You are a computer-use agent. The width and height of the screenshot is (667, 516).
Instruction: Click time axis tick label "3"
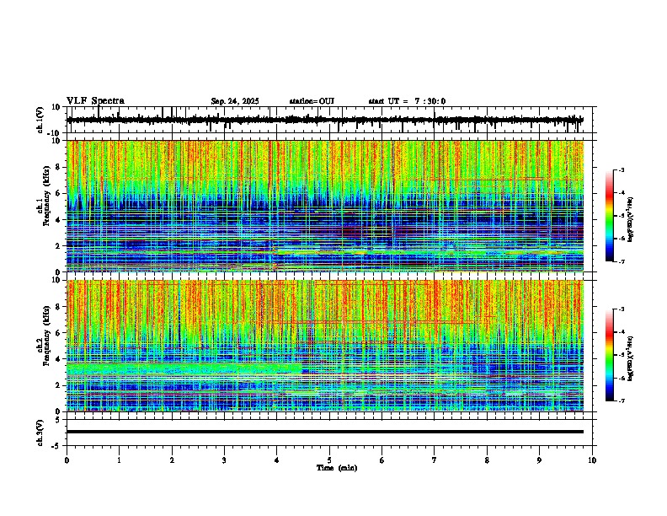tap(224, 460)
